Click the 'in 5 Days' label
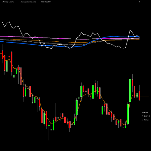The height and width of the screenshot is (151, 151). [145, 120]
